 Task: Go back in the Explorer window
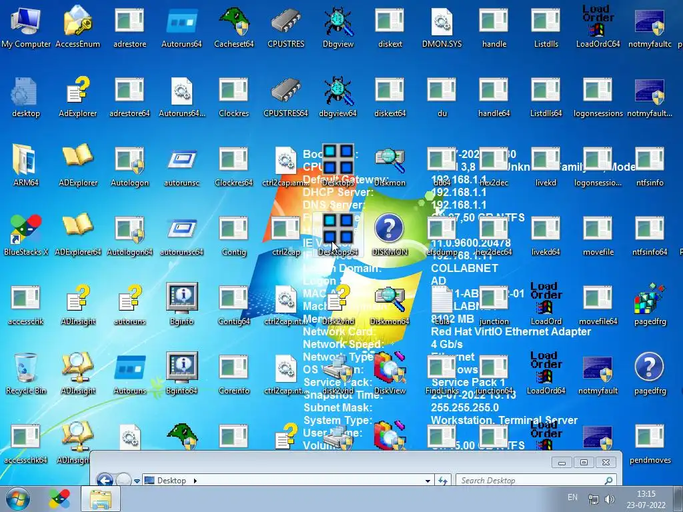[x=105, y=480]
